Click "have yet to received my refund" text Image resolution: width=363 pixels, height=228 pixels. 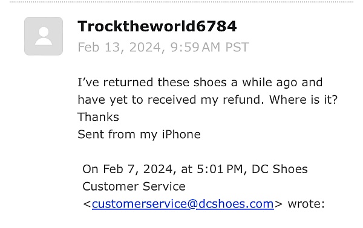pyautogui.click(x=171, y=100)
